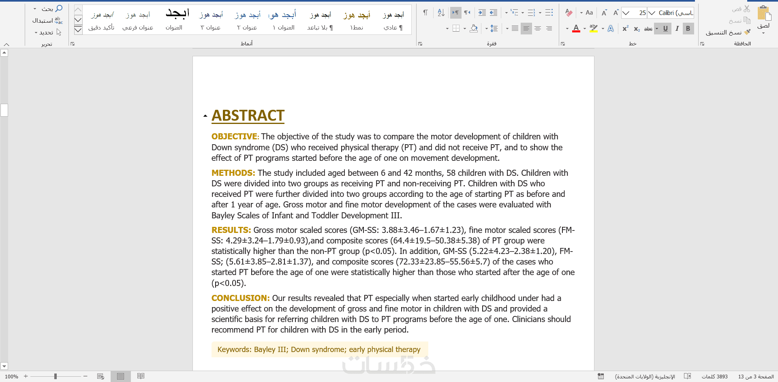The height and width of the screenshot is (382, 778).
Task: Increase font size with grow-font icon
Action: [616, 13]
